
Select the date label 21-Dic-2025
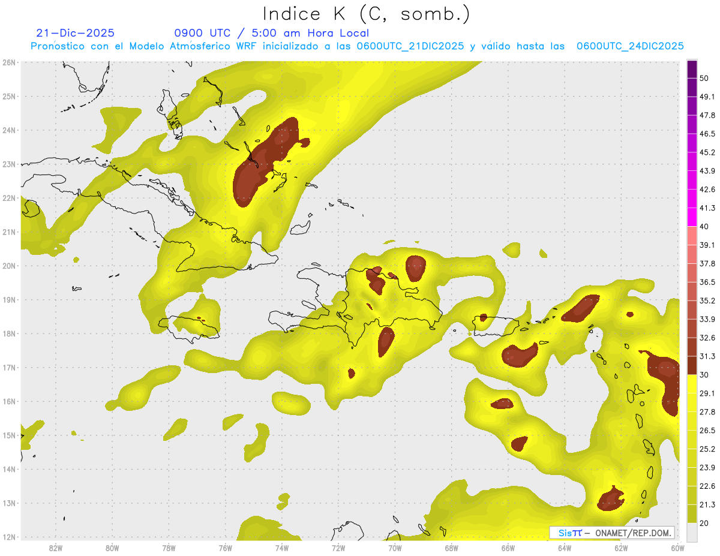(75, 33)
